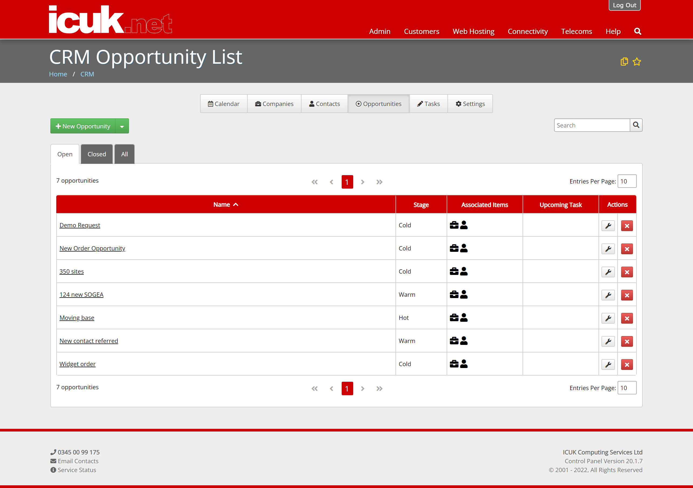
Task: Edit 124 new SOGEA via wrench icon
Action: (608, 295)
